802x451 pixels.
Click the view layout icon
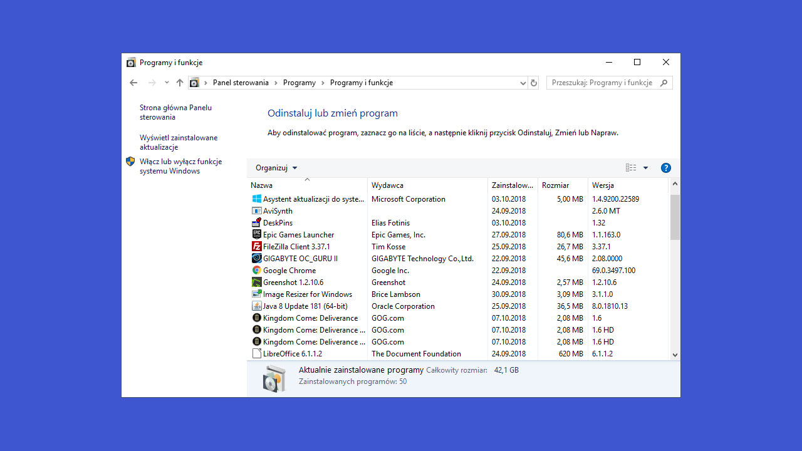pyautogui.click(x=631, y=168)
